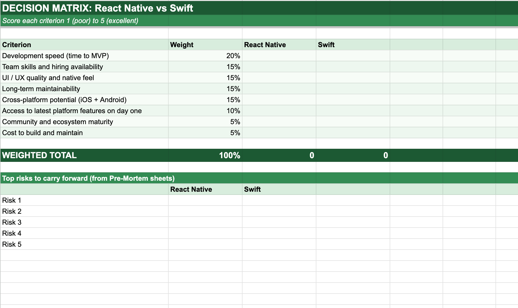Select Swift score cell for Long-term maintainability

coord(353,89)
